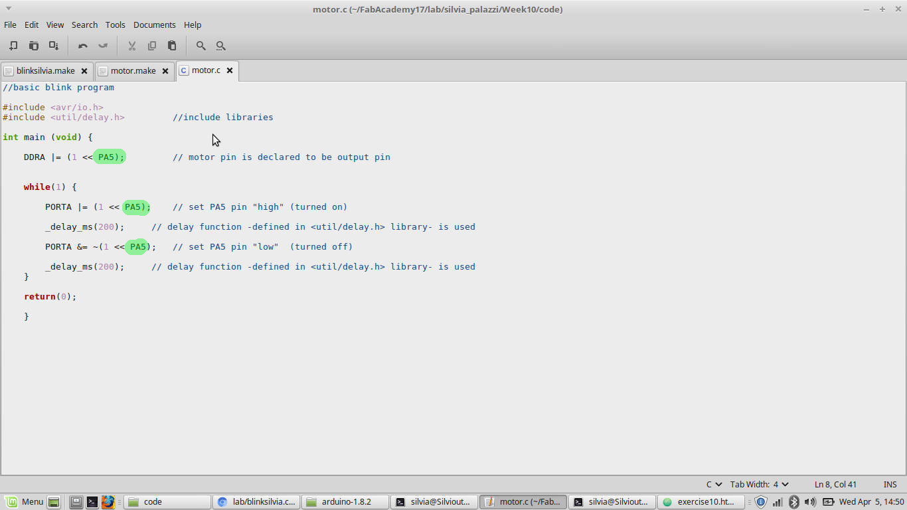Image resolution: width=907 pixels, height=510 pixels.
Task: Cut the selection with the scissors icon
Action: coord(132,46)
